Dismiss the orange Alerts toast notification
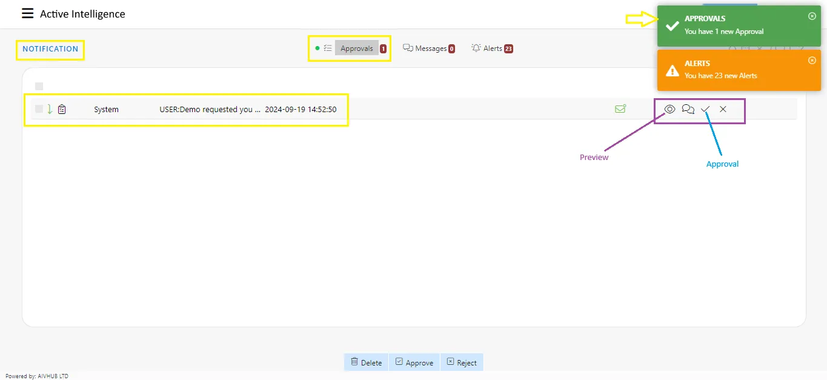The height and width of the screenshot is (380, 827). [x=812, y=61]
